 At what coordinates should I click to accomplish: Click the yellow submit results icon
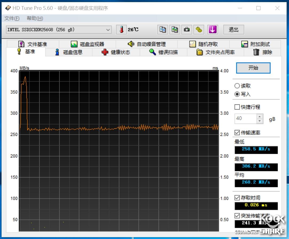tap(199, 30)
